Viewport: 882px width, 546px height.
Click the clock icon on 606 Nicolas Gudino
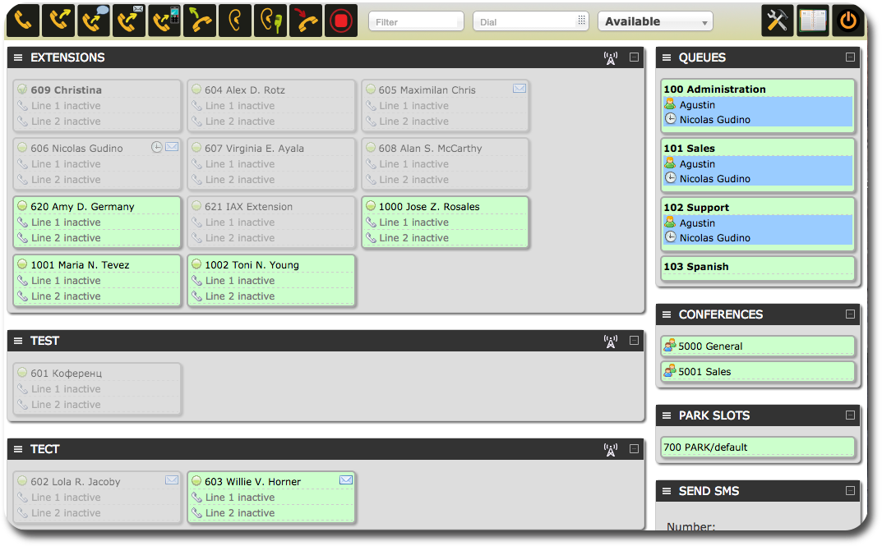(157, 147)
